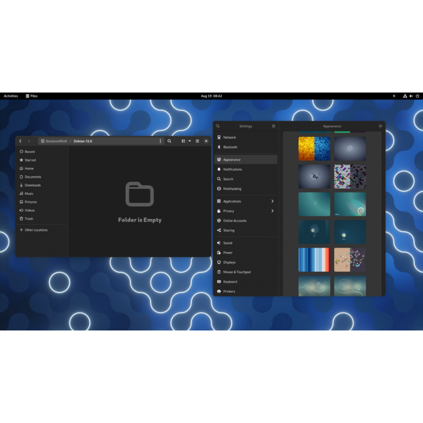Click the volume icon in top bar
Image resolution: width=423 pixels, height=423 pixels.
(411, 96)
